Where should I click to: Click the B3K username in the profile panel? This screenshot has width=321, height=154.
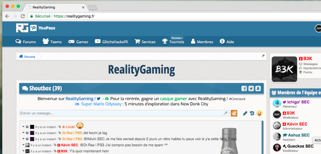[x=307, y=59]
